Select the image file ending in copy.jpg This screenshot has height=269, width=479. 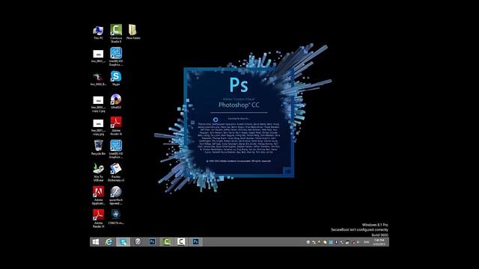[x=98, y=127]
